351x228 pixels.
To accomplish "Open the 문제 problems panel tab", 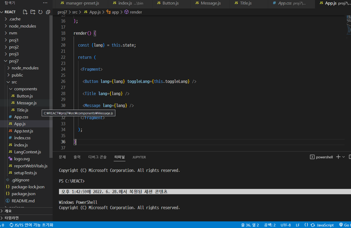I will (x=62, y=157).
